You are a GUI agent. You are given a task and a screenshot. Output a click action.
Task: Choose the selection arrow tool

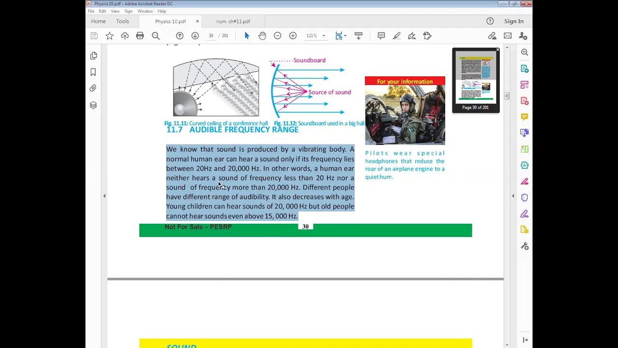coord(247,36)
